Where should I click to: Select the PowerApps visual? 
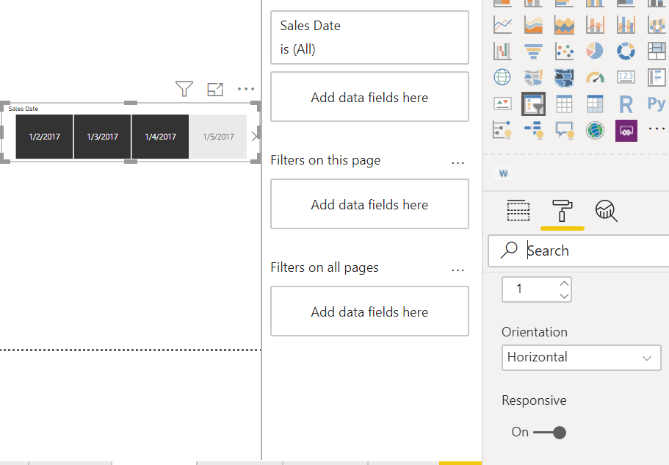pyautogui.click(x=626, y=131)
